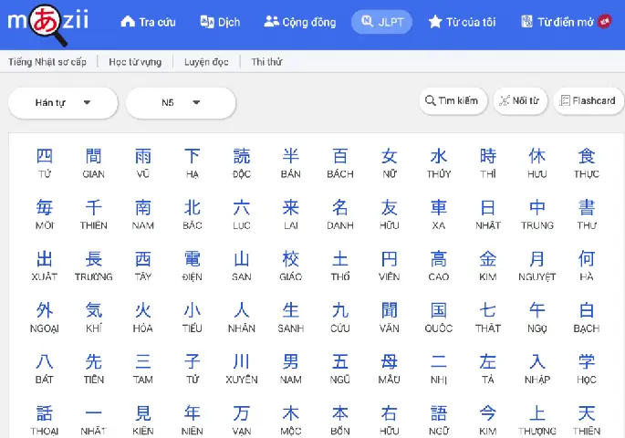The image size is (625, 438).
Task: Select kanji 日 NHẬT
Action: click(x=488, y=214)
